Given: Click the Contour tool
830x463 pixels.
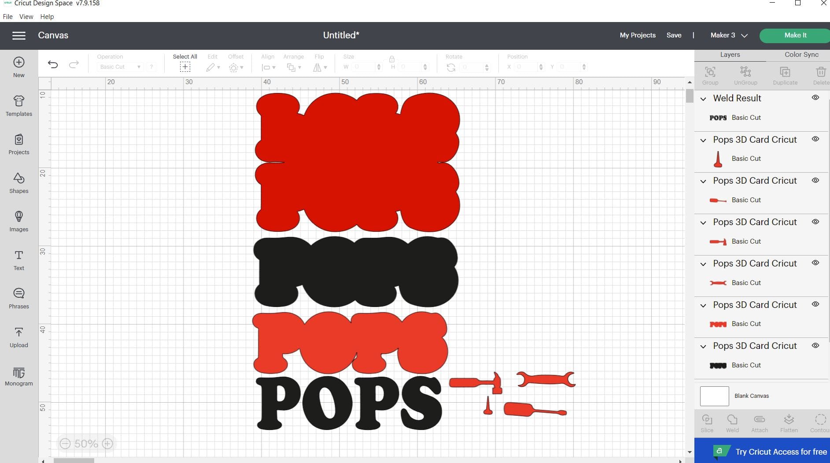Looking at the screenshot, I should pyautogui.click(x=820, y=423).
